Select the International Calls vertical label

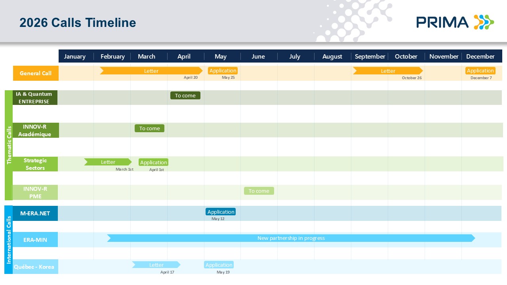coord(9,239)
